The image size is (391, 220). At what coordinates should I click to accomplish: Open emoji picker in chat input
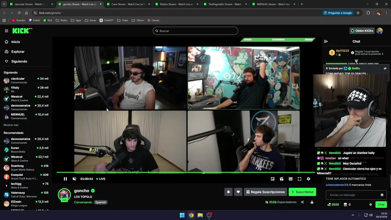tap(382, 195)
